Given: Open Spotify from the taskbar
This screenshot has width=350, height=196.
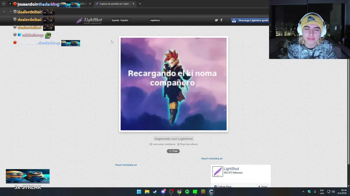Looking at the screenshot, I should pos(187,192).
